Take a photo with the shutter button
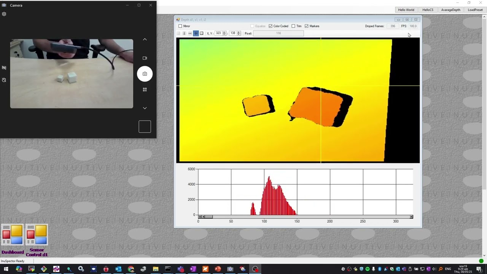The image size is (487, 274). click(x=145, y=74)
